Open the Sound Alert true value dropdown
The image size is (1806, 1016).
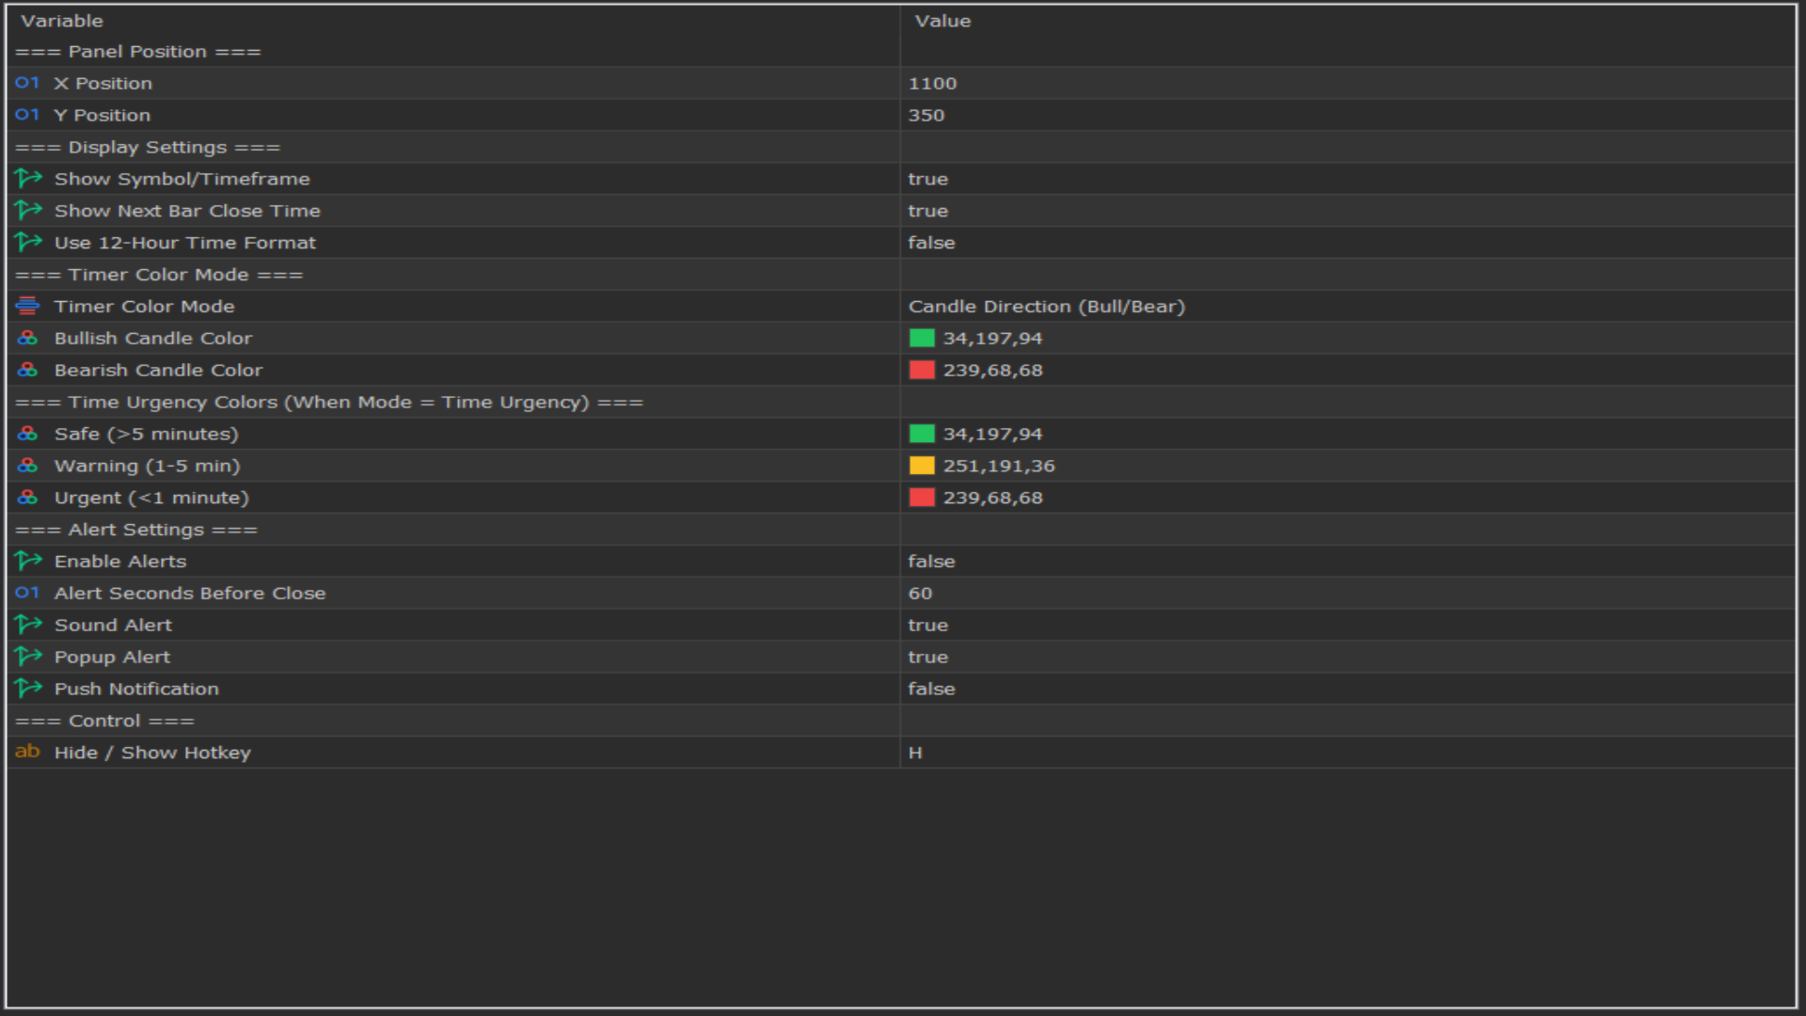[x=927, y=626]
